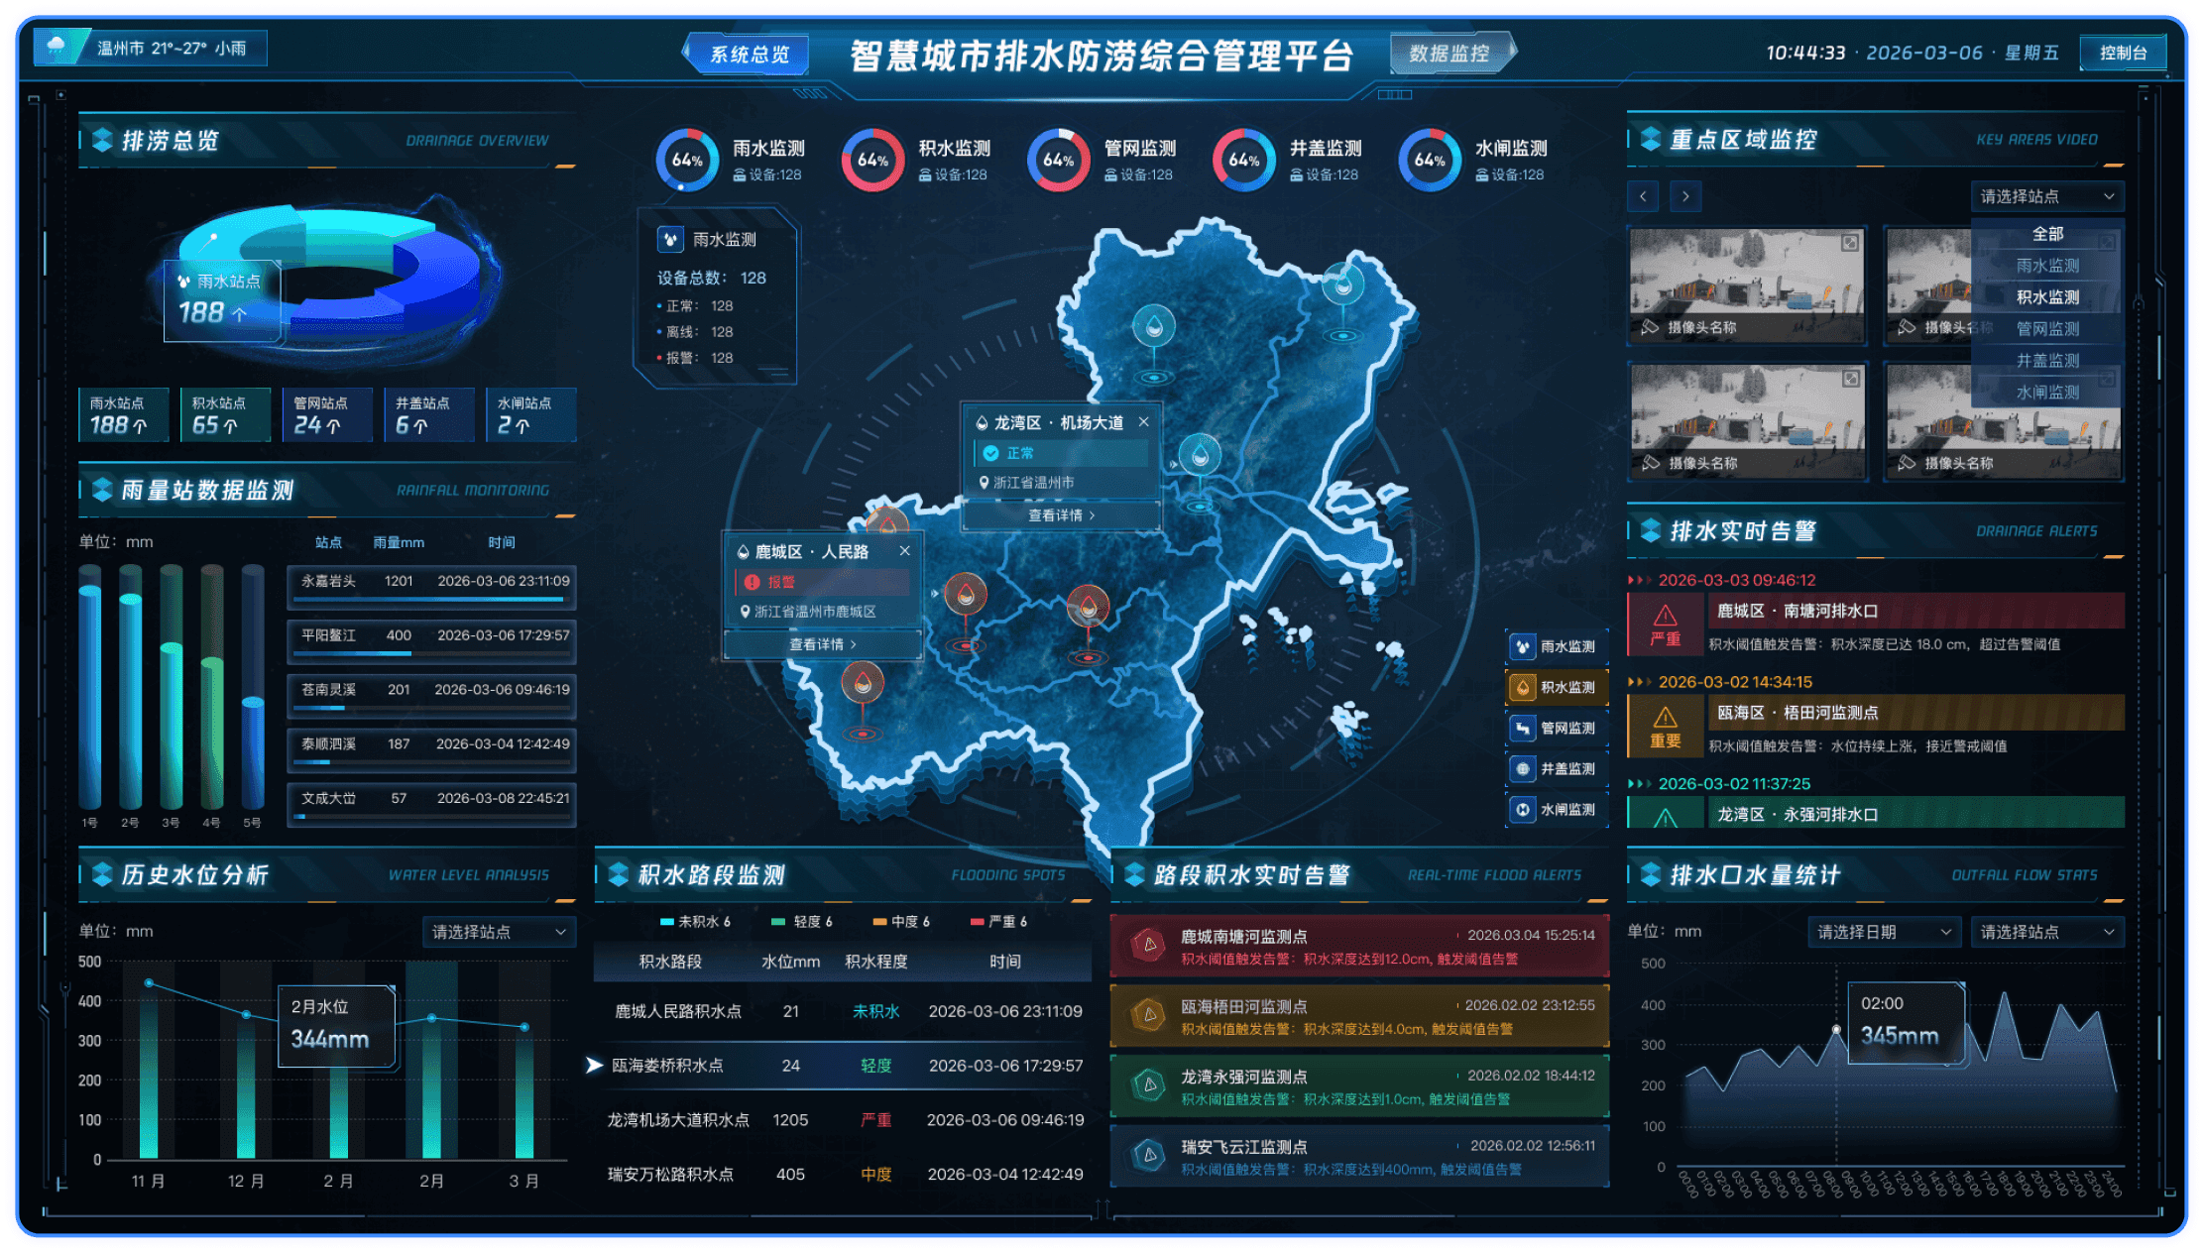2204x1253 pixels.
Task: Toggle 雨水监测 map layer in legend
Action: coord(1556,646)
